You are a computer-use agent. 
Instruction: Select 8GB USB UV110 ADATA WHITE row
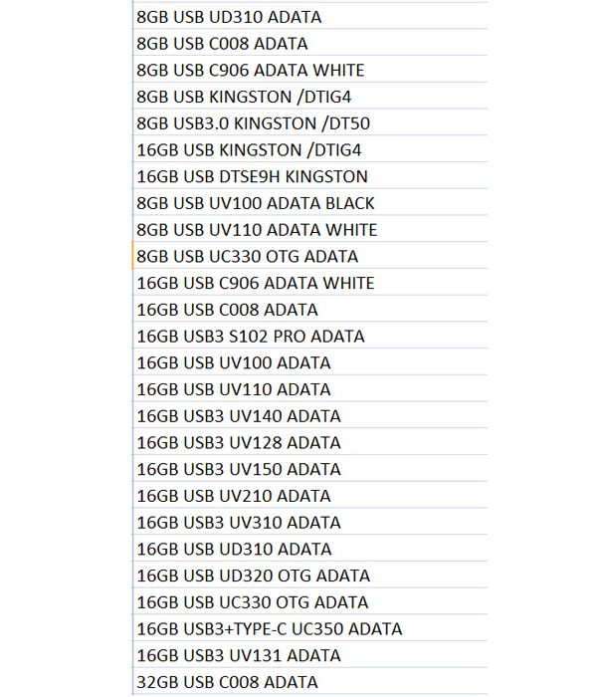(310, 229)
